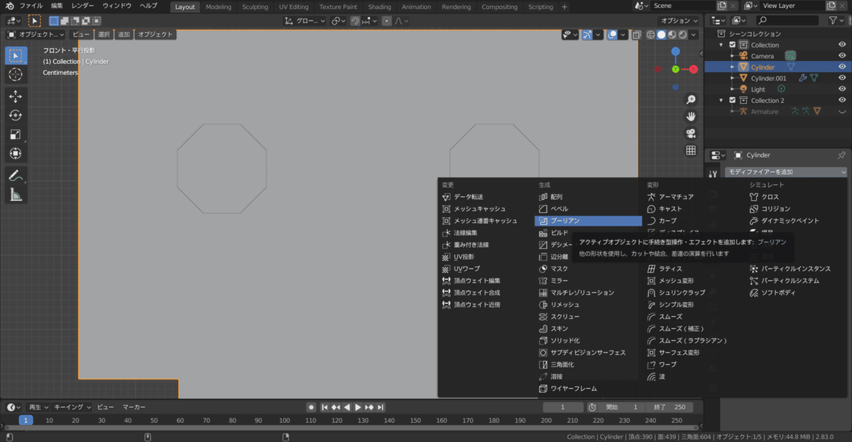The width and height of the screenshot is (852, 442).
Task: Collapse the Collection 2 tree
Action: click(x=723, y=100)
